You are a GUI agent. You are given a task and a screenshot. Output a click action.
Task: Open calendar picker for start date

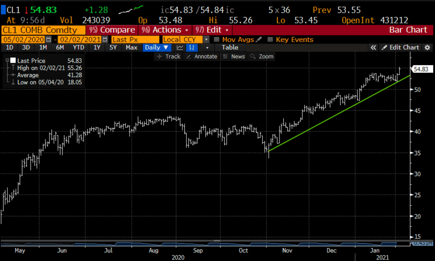48,39
